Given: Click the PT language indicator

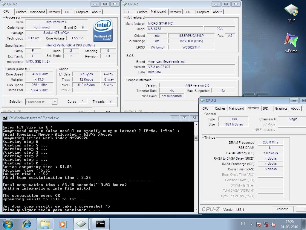Looking at the screenshot, I should [243, 223].
